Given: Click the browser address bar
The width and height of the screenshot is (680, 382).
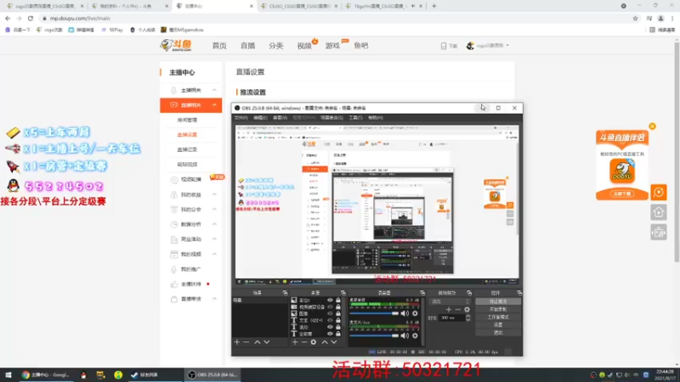Looking at the screenshot, I should tap(334, 18).
